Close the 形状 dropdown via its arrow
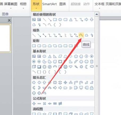 36,8
